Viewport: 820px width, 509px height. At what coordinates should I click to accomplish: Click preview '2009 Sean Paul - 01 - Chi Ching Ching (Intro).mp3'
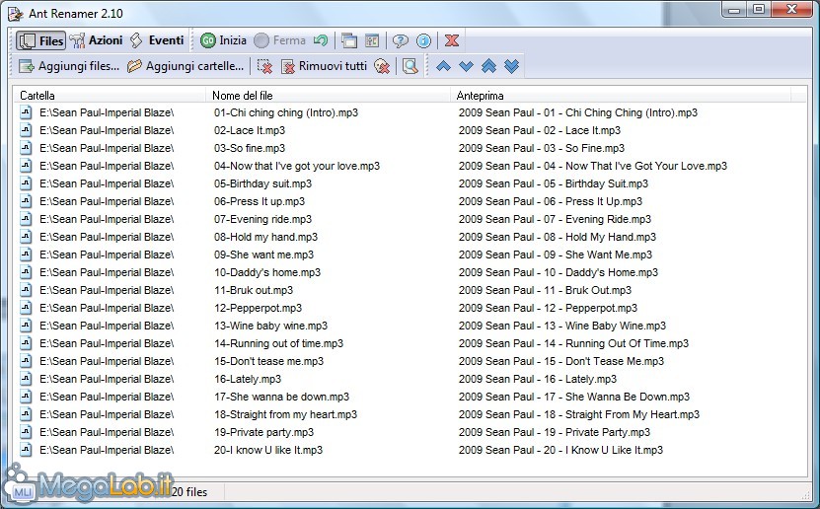(x=578, y=112)
